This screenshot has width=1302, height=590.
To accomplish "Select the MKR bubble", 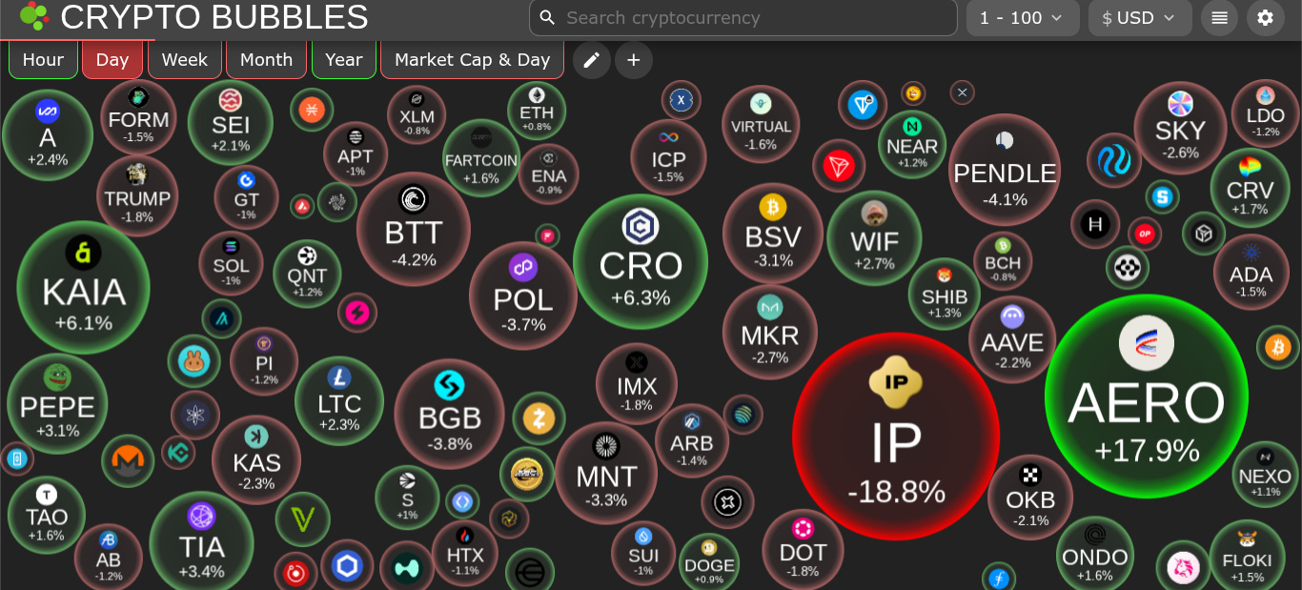I will pos(770,331).
